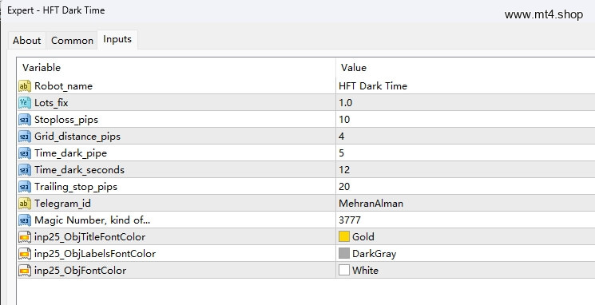Click the color icon beside inp25_ObjTitleFontColor
Viewport: 595px width, 305px height.
(x=25, y=237)
